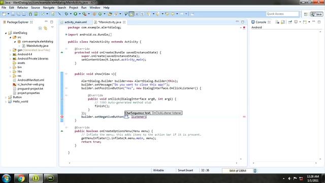Viewport: 325px width, 183px height.
Task: Select ic_launcher-web.png file
Action: point(30,84)
